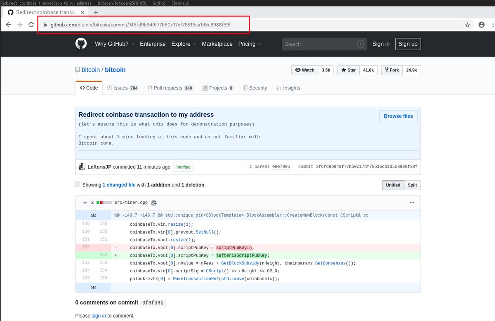Select Unified diff view

point(393,185)
